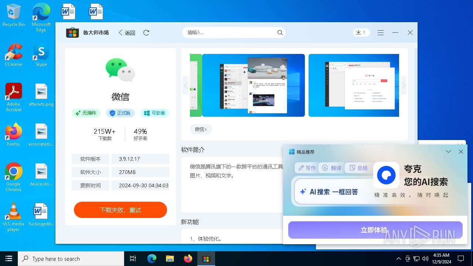Click the 270MB size value

(x=127, y=172)
